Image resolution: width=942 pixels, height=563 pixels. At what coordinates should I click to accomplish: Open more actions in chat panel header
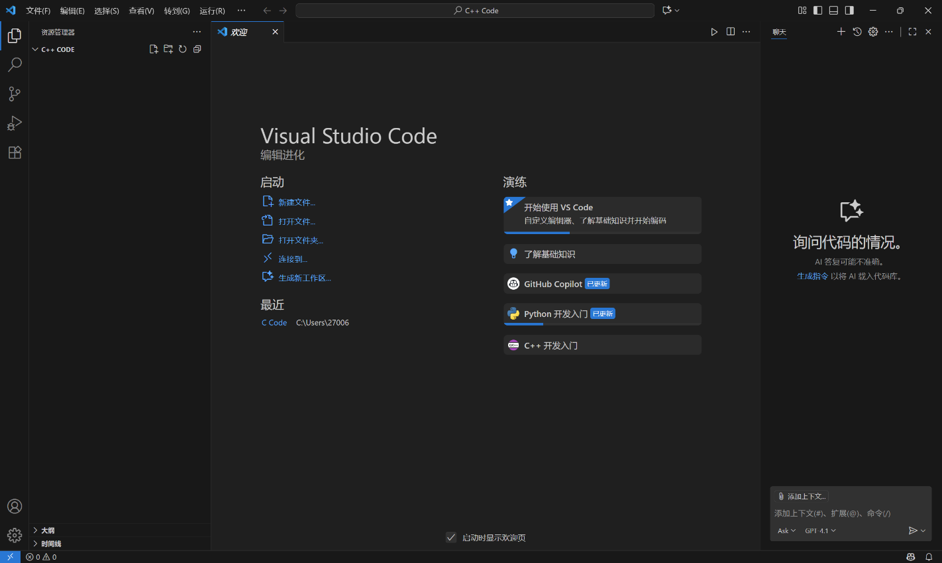(x=889, y=32)
